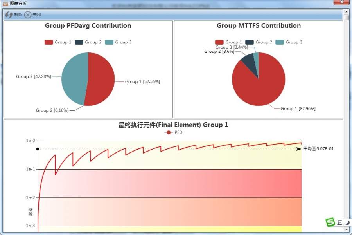Screen dimensions: 352x235
Task: Click the 关闭 button label
Action: [x=37, y=15]
